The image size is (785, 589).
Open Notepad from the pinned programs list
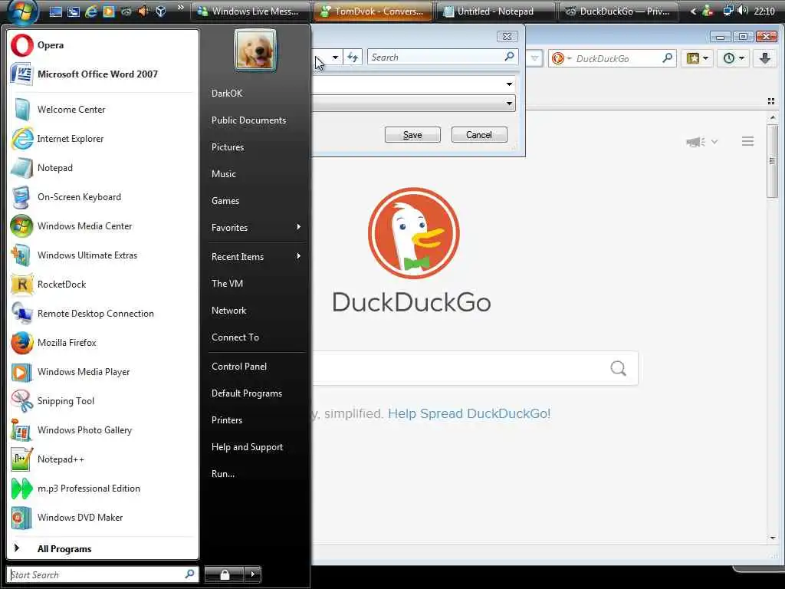tap(102, 168)
